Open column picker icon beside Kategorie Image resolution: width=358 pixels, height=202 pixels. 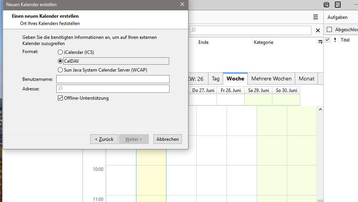320,42
